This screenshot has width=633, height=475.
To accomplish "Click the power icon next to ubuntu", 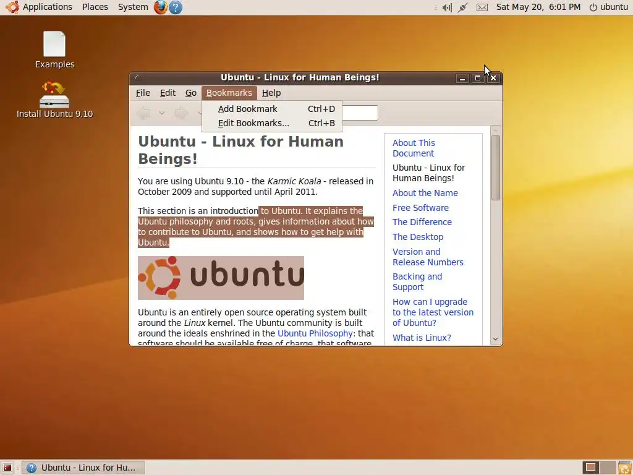I will 593,7.
